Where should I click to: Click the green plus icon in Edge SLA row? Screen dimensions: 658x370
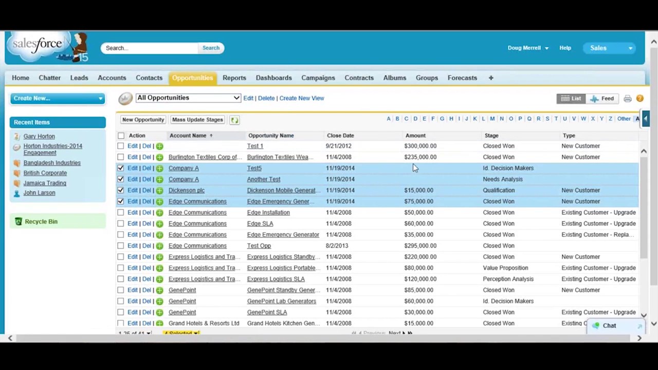(159, 224)
